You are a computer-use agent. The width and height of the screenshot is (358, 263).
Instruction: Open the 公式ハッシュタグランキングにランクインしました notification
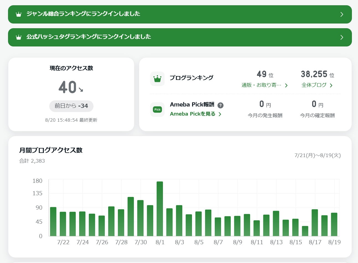click(x=89, y=37)
